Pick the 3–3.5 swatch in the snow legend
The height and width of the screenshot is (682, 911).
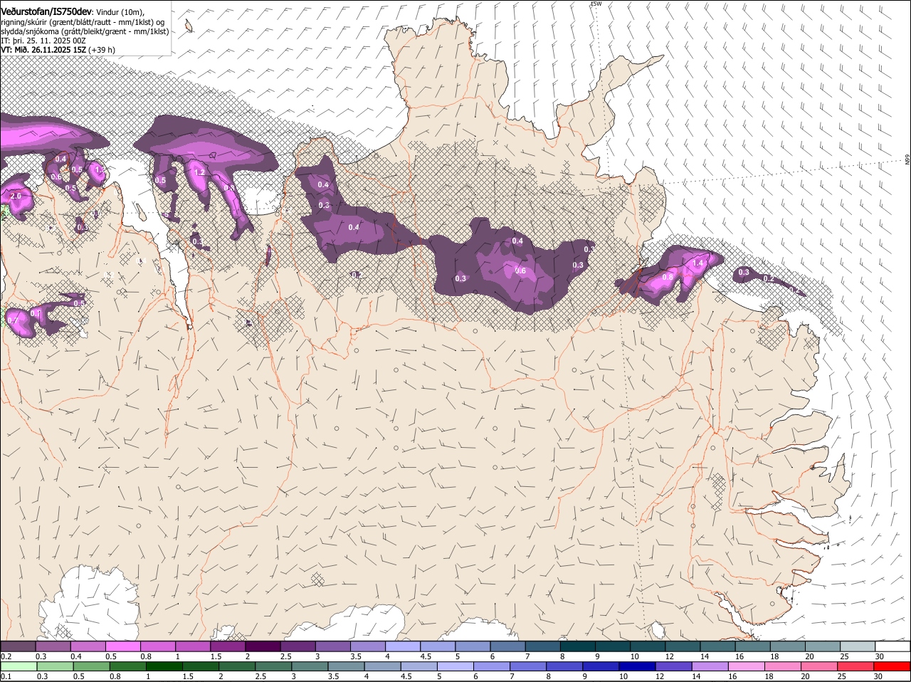(x=332, y=646)
